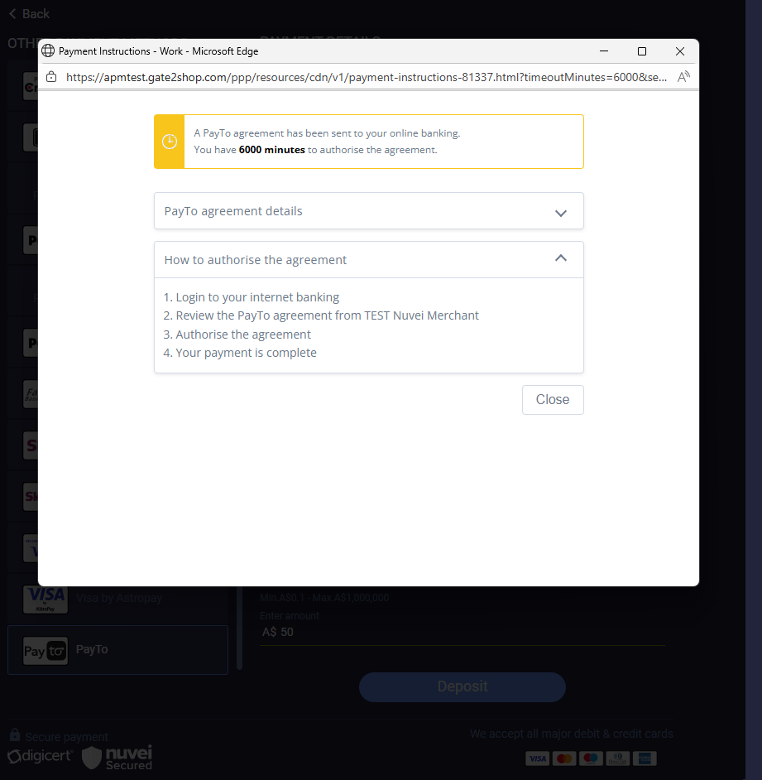Click the American Express icon in the footer
This screenshot has width=762, height=780.
[x=645, y=758]
